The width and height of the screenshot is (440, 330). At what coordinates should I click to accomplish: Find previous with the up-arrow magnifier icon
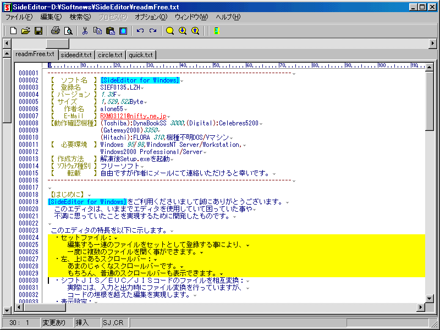click(x=195, y=31)
